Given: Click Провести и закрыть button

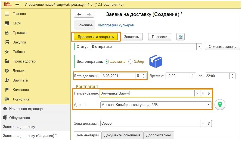Looking at the screenshot, I should 96,37.
